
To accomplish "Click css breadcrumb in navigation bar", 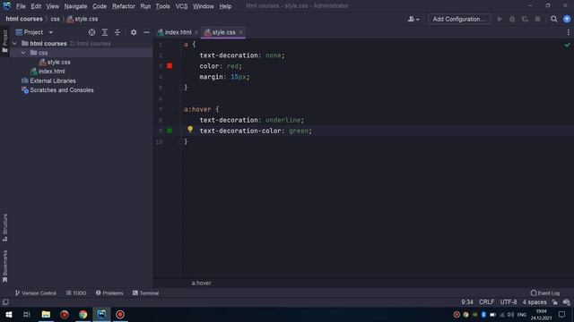I will coord(55,19).
